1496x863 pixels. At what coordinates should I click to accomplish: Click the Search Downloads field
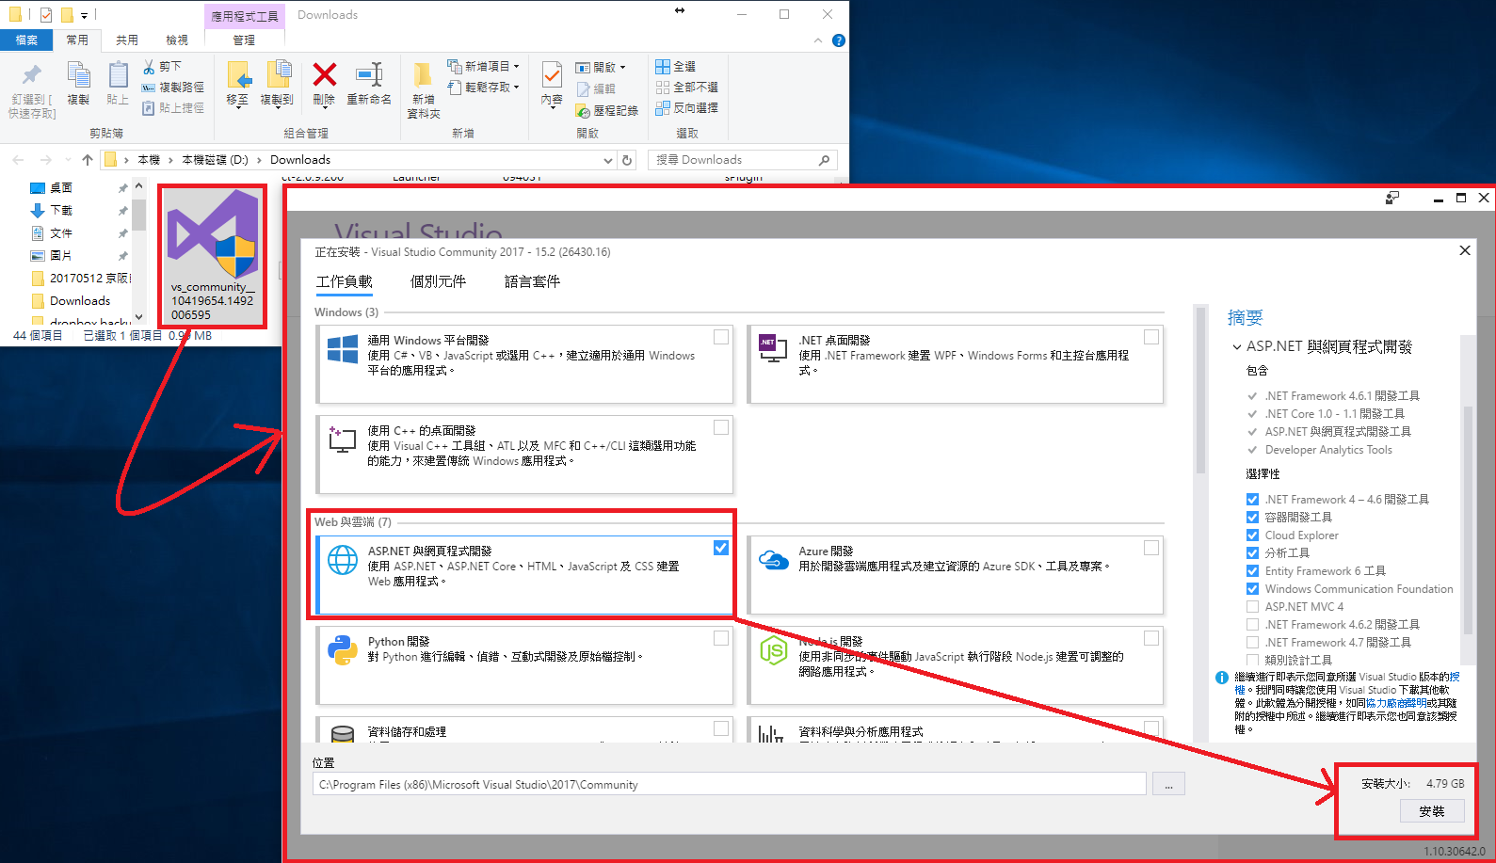point(742,160)
